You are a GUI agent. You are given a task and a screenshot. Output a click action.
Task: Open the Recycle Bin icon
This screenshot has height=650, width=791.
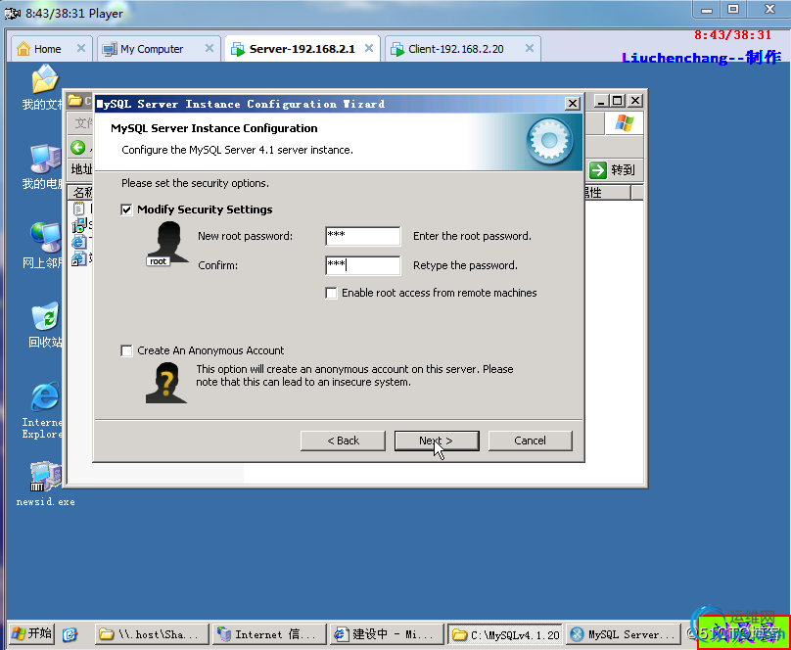[x=44, y=325]
